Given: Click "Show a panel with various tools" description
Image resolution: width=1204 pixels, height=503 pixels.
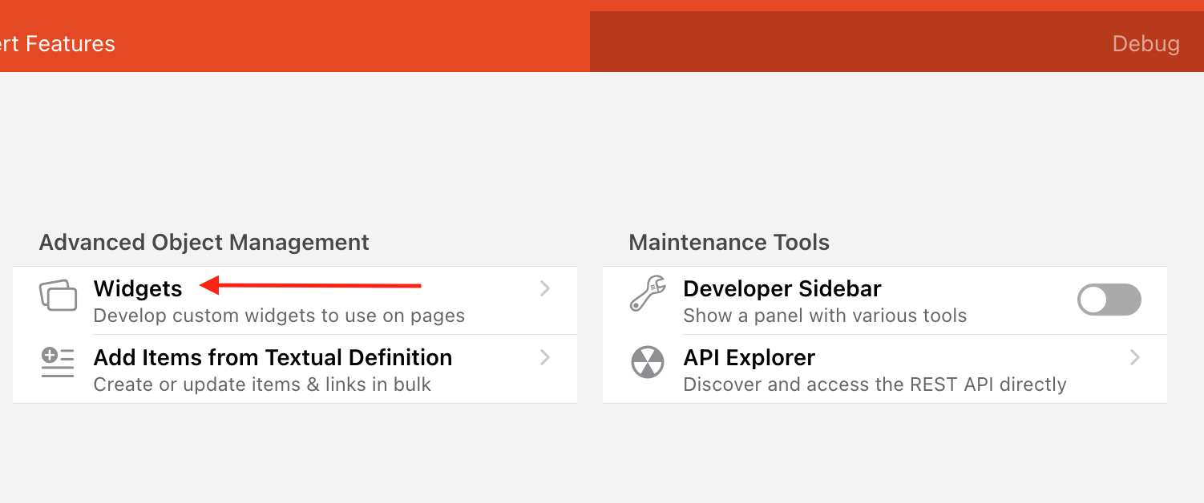Looking at the screenshot, I should (x=825, y=316).
